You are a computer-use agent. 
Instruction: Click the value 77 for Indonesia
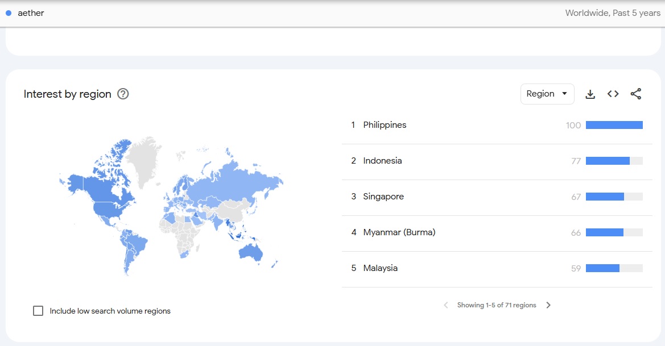click(x=576, y=161)
